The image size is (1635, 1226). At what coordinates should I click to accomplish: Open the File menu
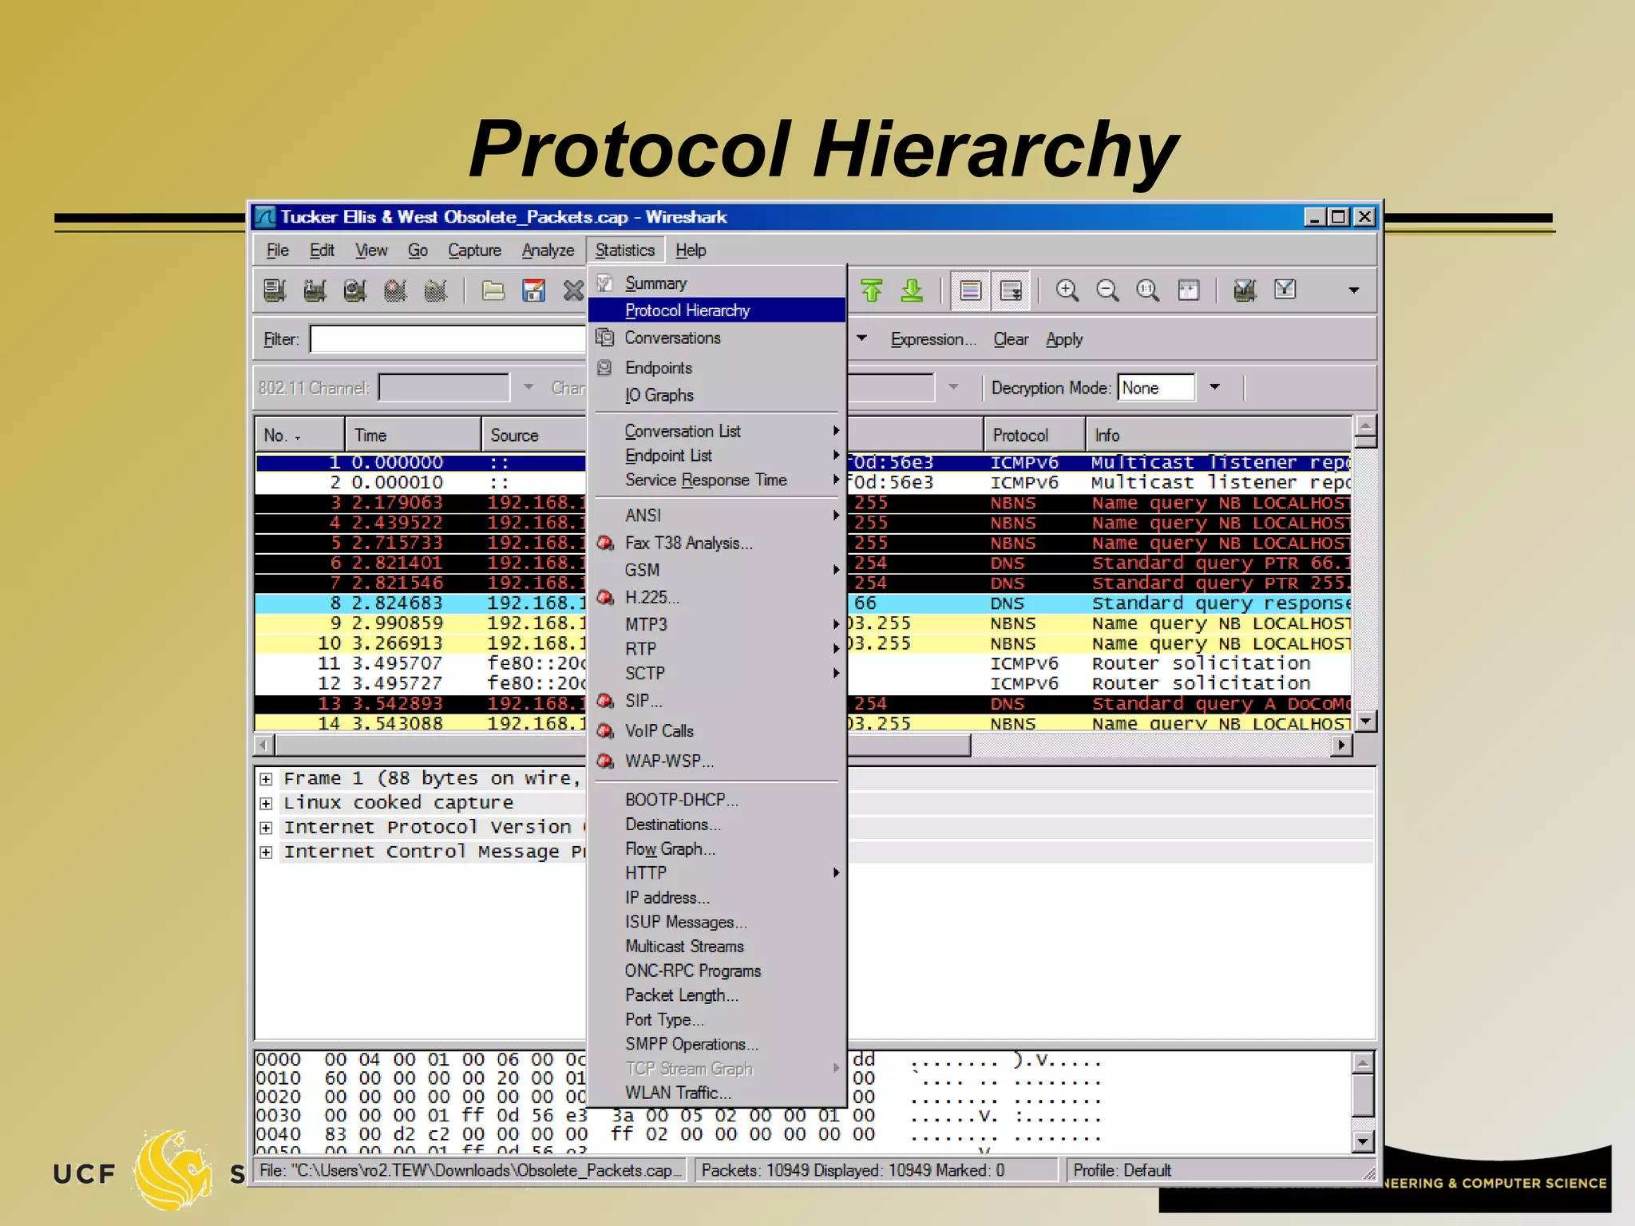pyautogui.click(x=277, y=251)
